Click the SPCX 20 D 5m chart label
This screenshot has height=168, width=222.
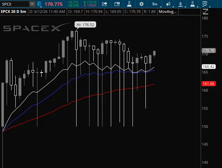coord(13,12)
